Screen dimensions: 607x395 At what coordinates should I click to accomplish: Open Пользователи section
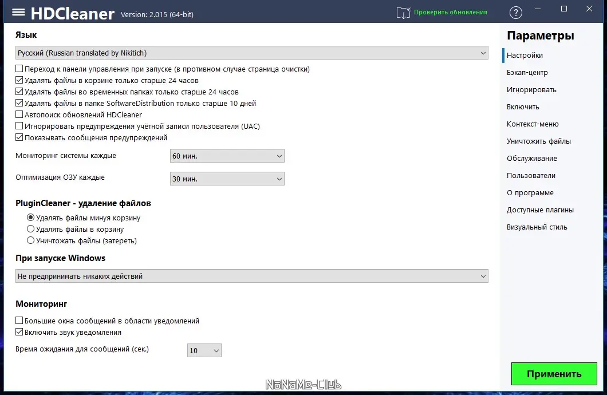531,175
